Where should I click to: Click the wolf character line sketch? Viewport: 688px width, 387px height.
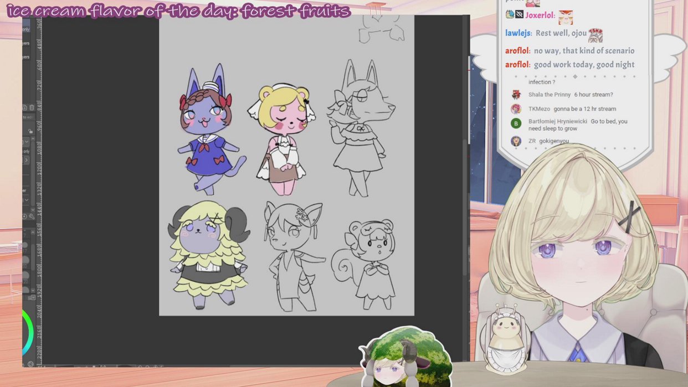(361, 128)
